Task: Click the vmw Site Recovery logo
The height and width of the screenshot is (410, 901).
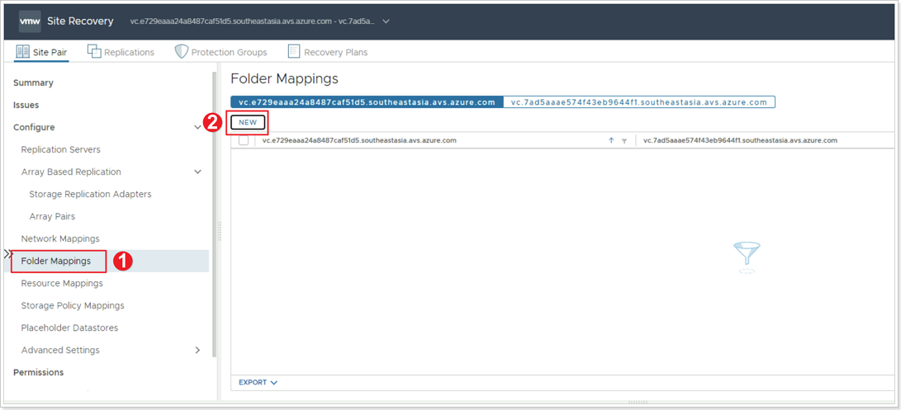Action: [30, 21]
